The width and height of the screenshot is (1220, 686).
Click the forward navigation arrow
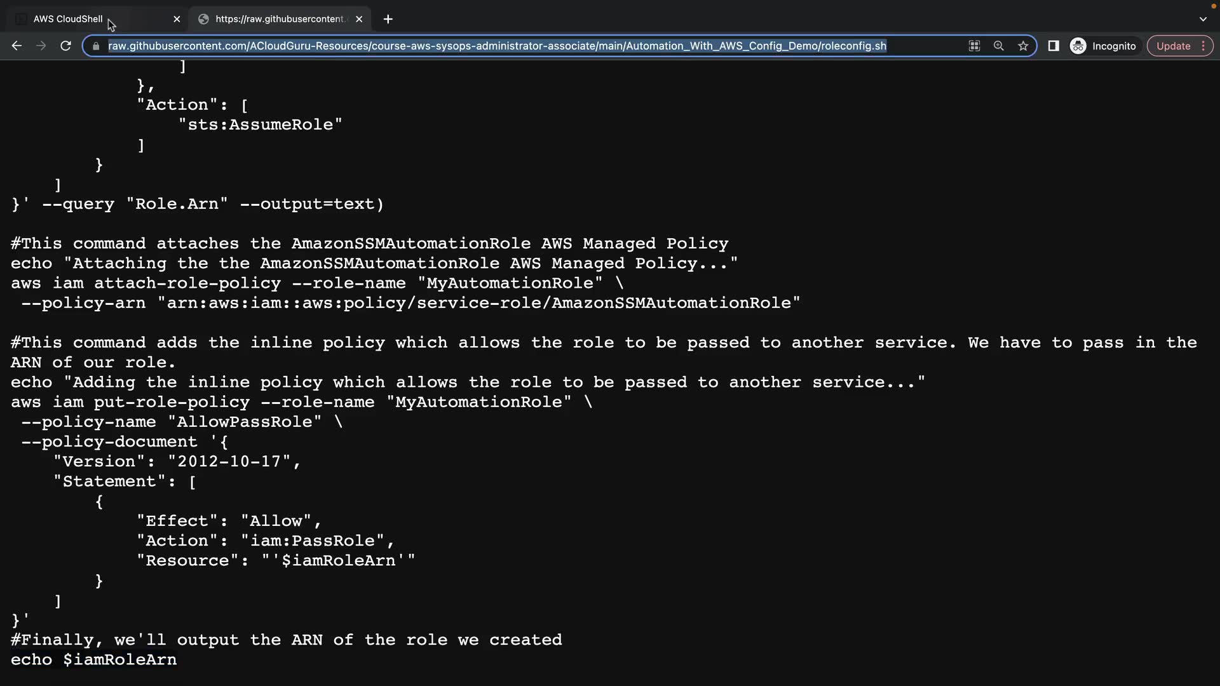point(41,46)
